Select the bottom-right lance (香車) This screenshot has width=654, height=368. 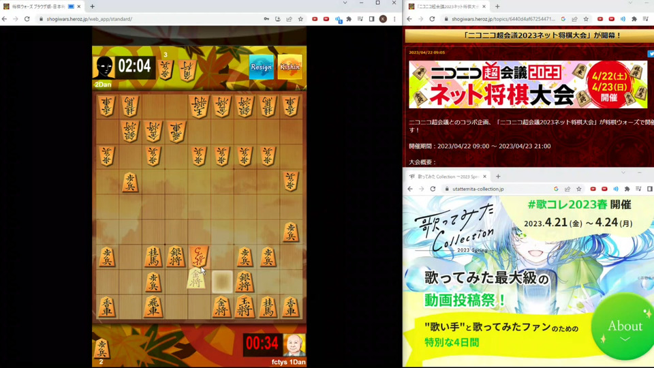290,307
